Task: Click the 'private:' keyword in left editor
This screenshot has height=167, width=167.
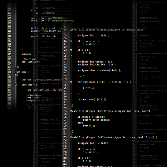Action: coord(26,54)
